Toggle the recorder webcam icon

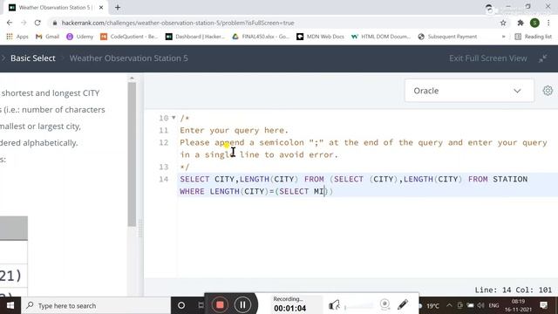(x=384, y=304)
